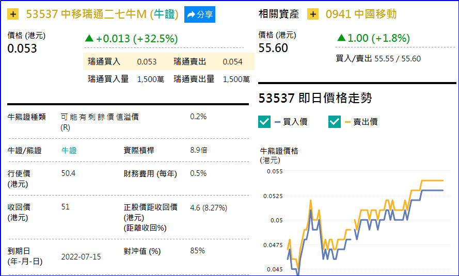
Task: Select the 瑞通賣出 price 0.054
Action: click(232, 62)
